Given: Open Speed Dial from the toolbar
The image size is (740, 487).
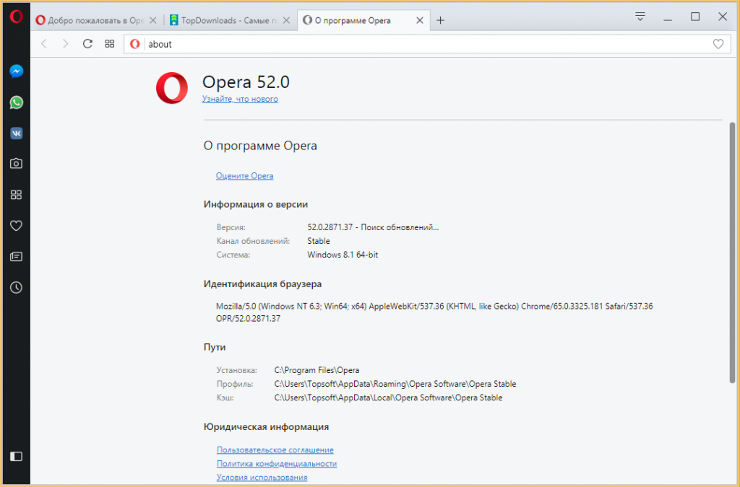Looking at the screenshot, I should (x=110, y=44).
